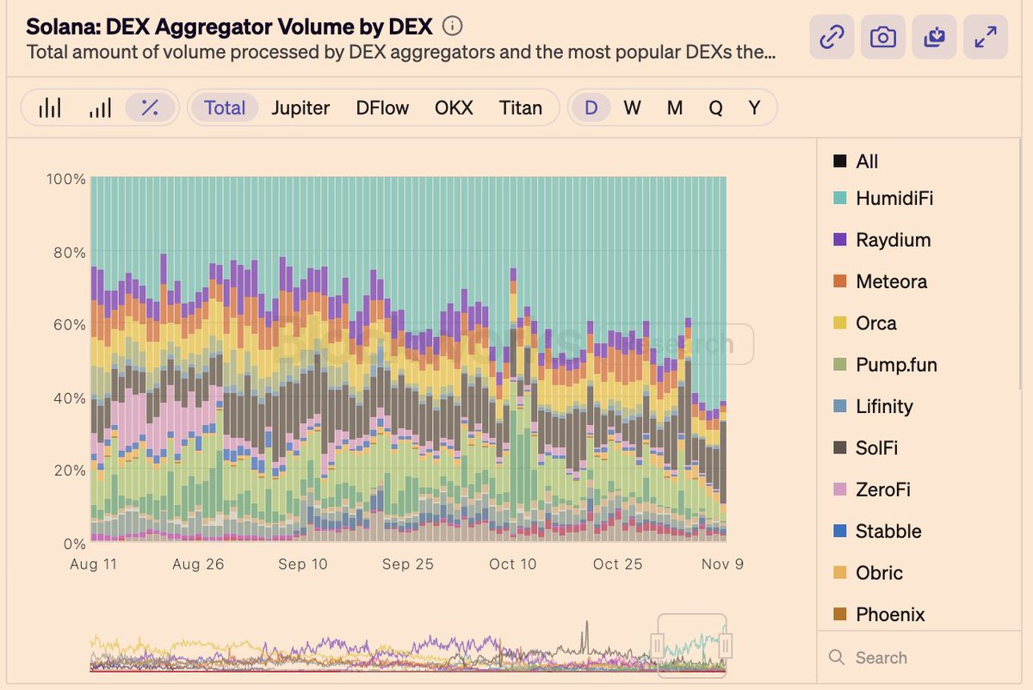Viewport: 1033px width, 690px height.
Task: Toggle SolFi series in legend
Action: click(865, 448)
